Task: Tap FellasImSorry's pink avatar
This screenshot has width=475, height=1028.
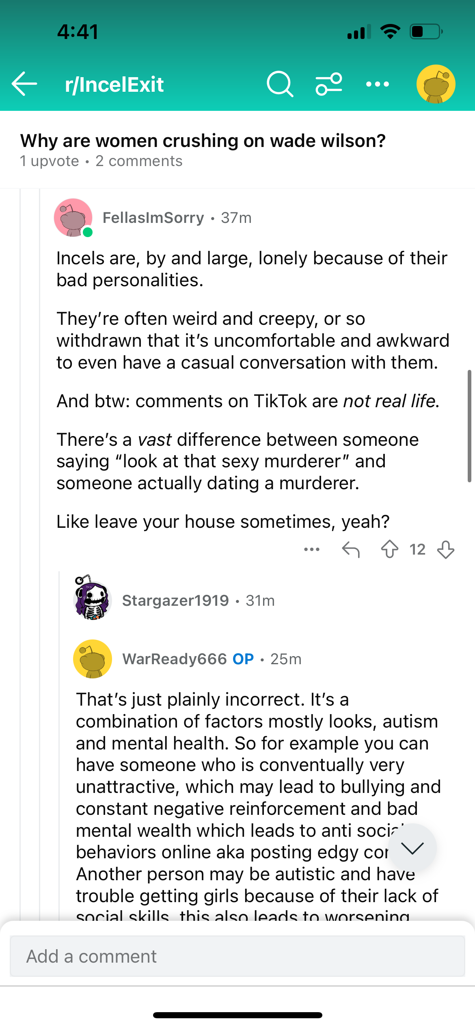Action: click(x=73, y=218)
